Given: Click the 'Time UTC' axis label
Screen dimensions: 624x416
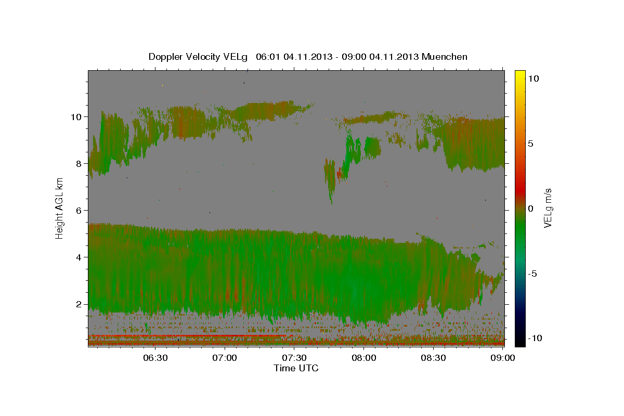Looking at the screenshot, I should [296, 368].
